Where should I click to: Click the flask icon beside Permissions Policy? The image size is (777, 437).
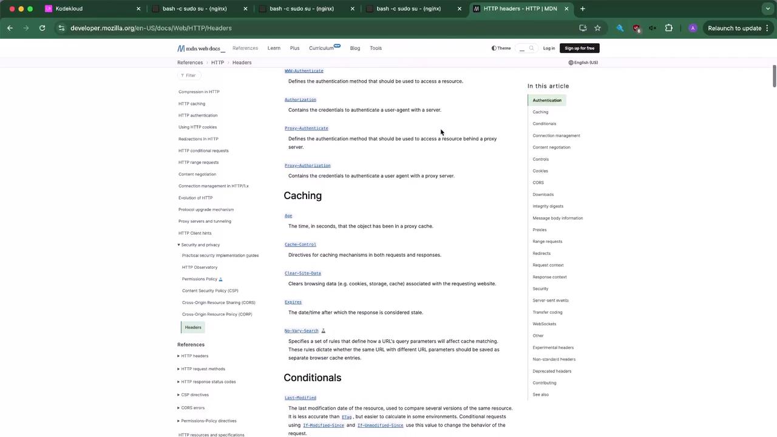coord(220,279)
